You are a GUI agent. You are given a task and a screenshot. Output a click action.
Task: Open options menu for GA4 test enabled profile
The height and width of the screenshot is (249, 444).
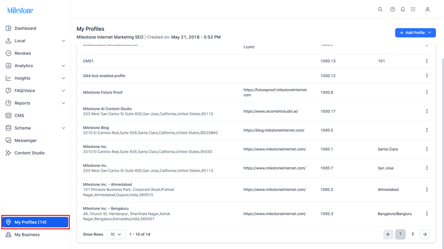pyautogui.click(x=427, y=76)
